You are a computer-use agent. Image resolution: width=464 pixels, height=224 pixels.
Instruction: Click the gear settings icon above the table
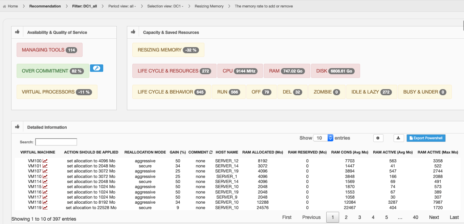pos(378,138)
